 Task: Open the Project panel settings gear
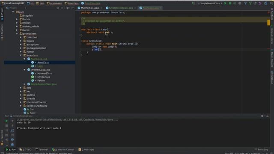point(68,8)
